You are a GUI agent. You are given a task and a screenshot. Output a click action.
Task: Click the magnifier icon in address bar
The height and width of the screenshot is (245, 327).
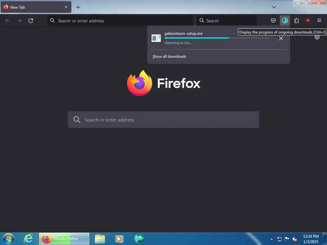(x=52, y=20)
